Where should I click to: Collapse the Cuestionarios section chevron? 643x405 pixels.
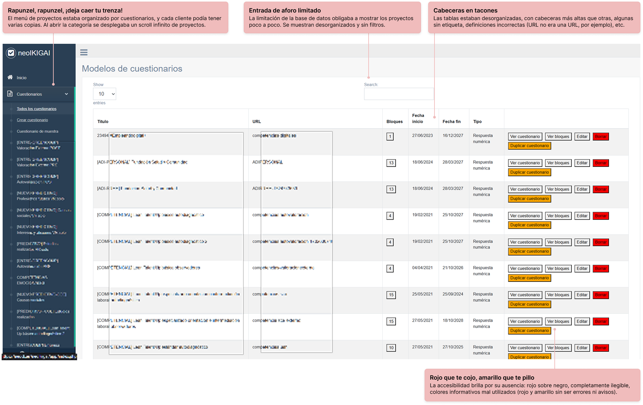point(69,94)
